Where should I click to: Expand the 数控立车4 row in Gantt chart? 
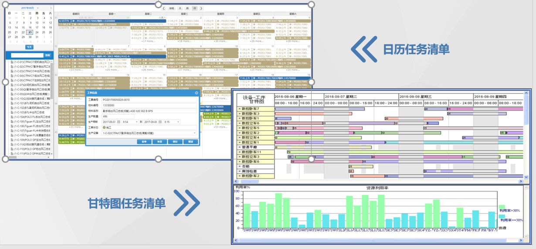tap(239, 138)
